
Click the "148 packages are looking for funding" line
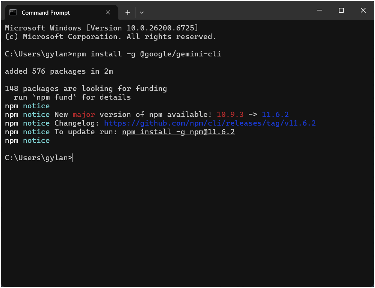[x=86, y=89]
